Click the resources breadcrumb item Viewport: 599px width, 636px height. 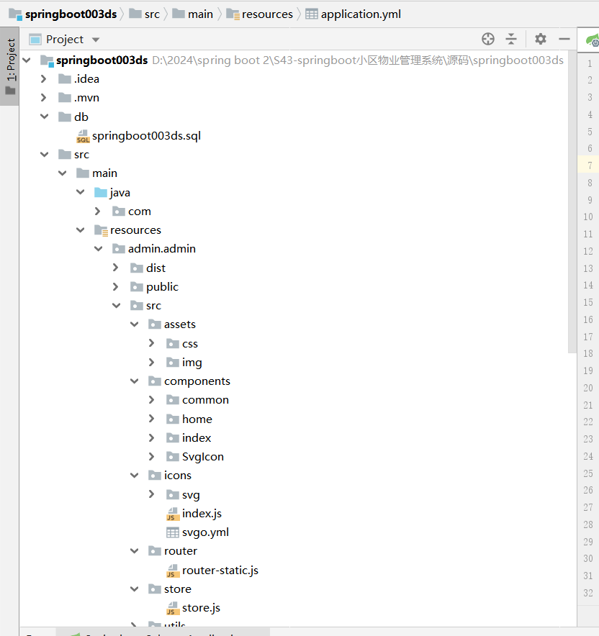tap(266, 14)
